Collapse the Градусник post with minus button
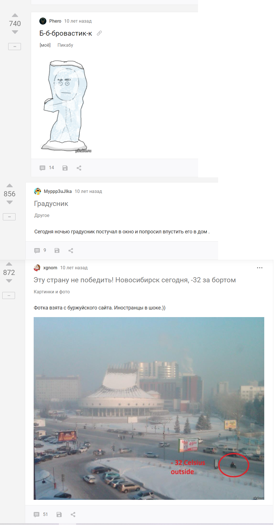Screen dimensions: 275x525 (9, 217)
